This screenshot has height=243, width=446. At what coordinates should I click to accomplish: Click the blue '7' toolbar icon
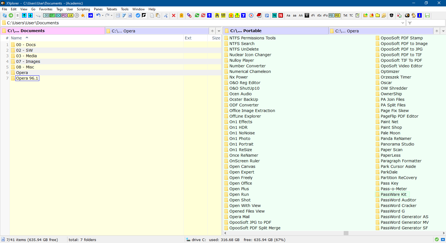[243, 15]
